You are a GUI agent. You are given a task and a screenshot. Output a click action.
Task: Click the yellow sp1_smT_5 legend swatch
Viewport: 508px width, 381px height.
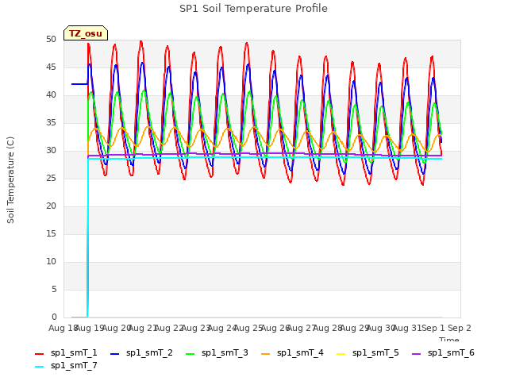[341, 354]
